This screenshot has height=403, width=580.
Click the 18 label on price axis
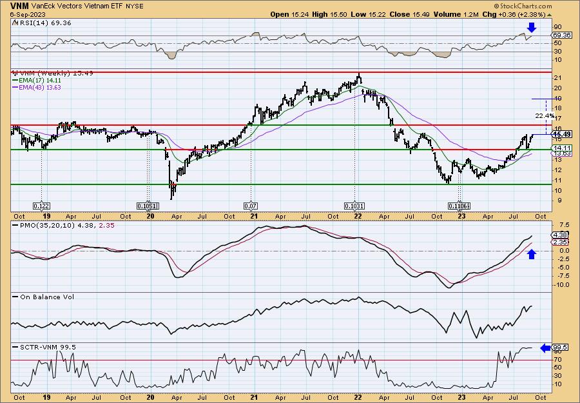[x=557, y=108]
